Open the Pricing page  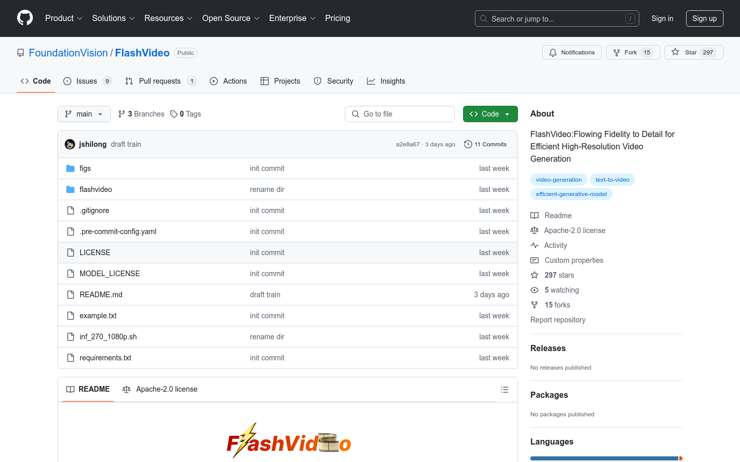point(338,18)
